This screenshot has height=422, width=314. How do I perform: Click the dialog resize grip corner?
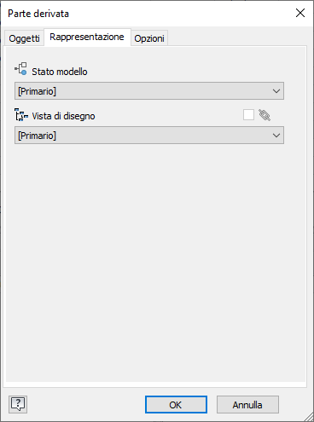pyautogui.click(x=308, y=416)
